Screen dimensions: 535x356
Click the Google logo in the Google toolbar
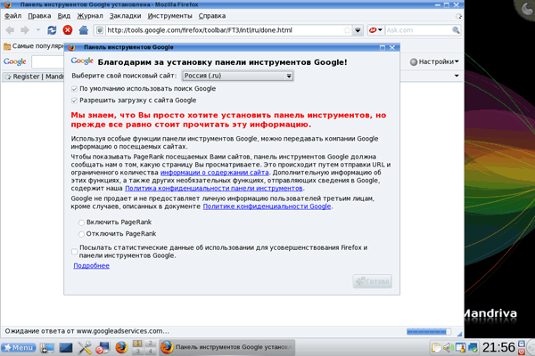[x=14, y=61]
